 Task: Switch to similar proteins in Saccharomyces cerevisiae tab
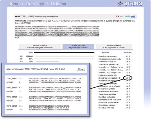40,47
